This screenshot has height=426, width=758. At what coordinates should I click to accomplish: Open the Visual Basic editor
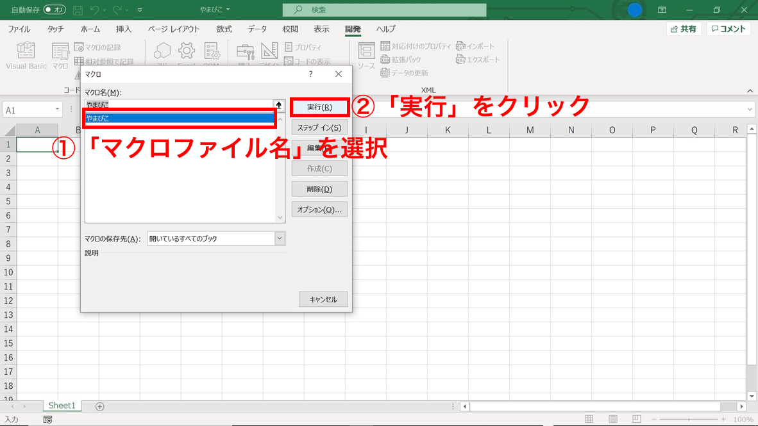[26, 56]
